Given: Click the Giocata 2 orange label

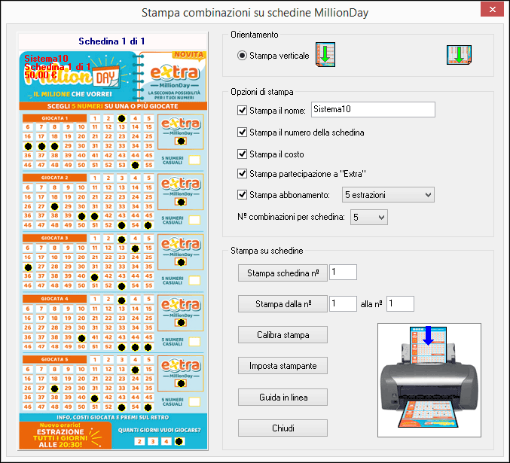Looking at the screenshot, I should pos(55,178).
